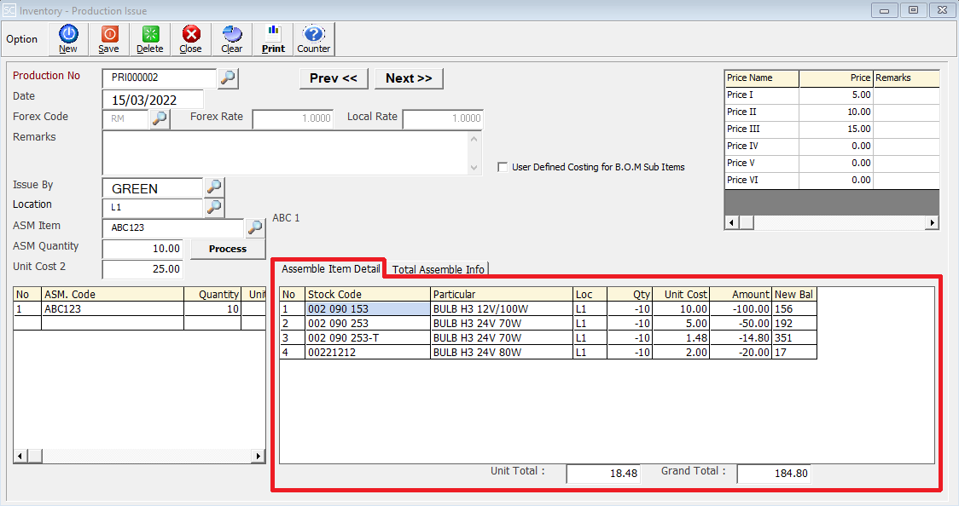959x506 pixels.
Task: Click Price I value 5.00
Action: 835,95
